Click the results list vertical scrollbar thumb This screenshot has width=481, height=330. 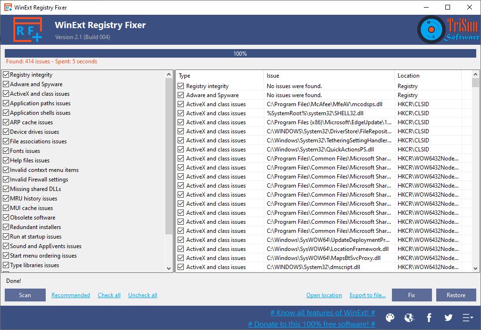coord(475,83)
